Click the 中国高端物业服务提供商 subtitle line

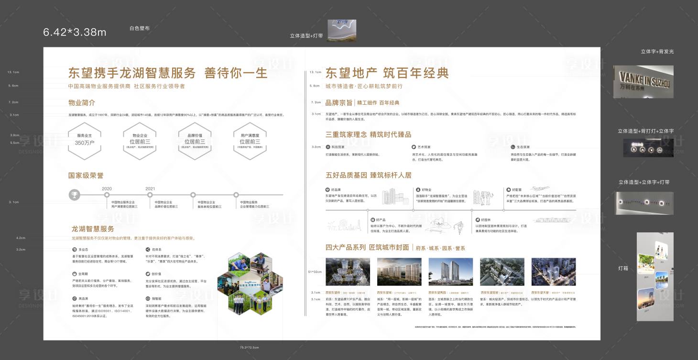point(126,87)
